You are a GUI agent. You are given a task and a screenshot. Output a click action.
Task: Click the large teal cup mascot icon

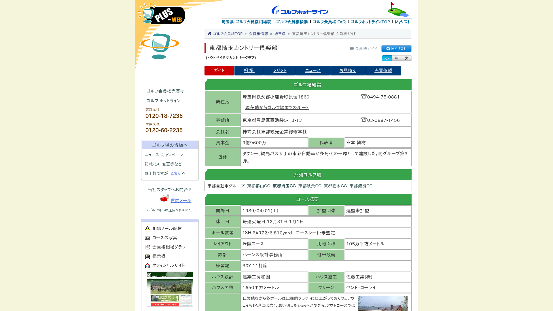(x=160, y=46)
